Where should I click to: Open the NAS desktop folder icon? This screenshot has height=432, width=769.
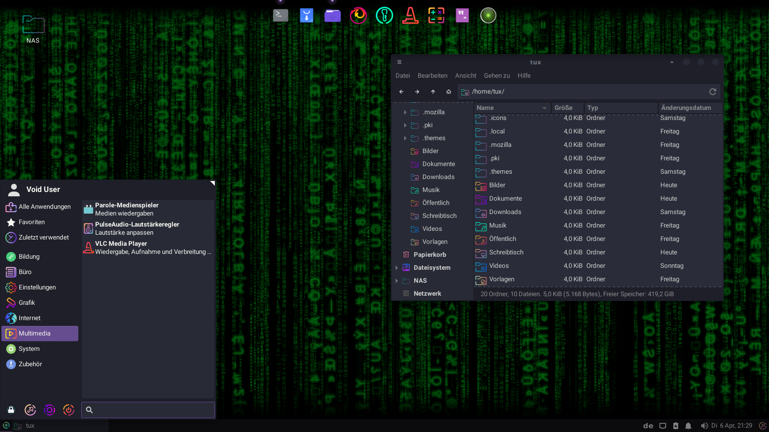click(33, 29)
